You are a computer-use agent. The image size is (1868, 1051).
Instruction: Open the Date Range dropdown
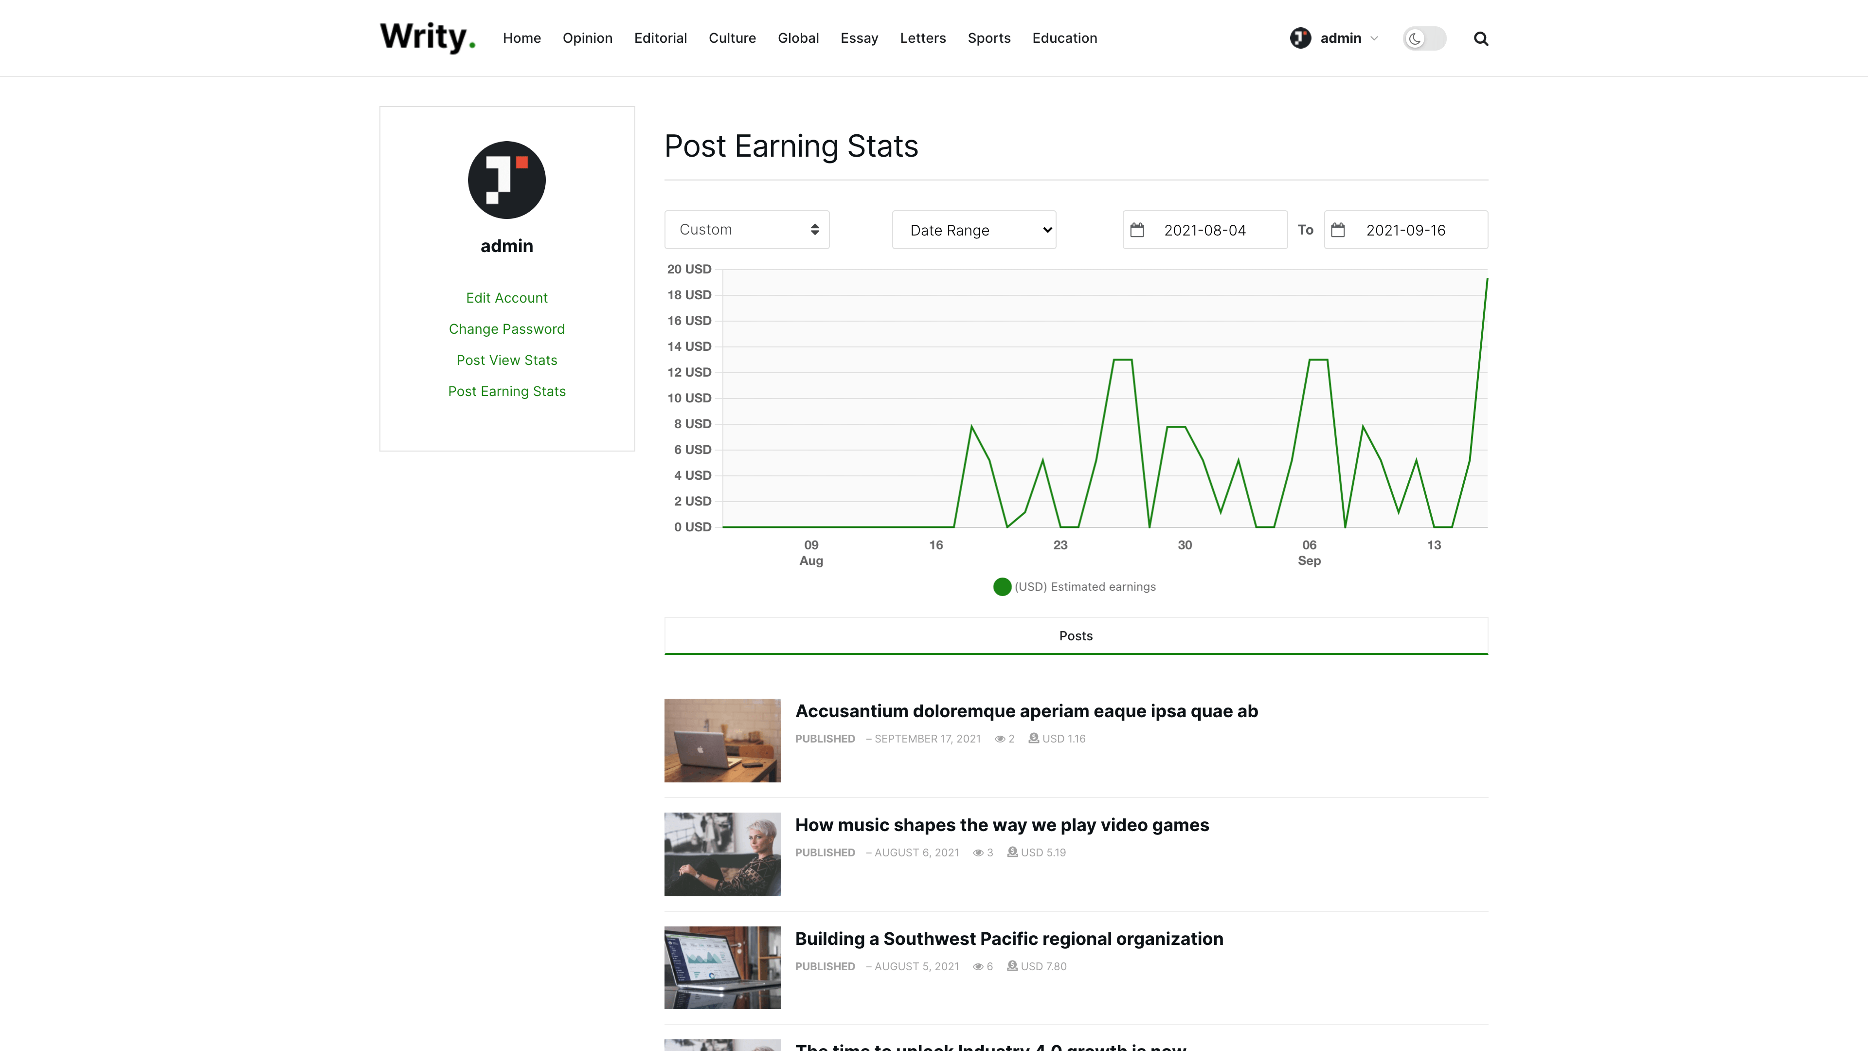coord(974,230)
